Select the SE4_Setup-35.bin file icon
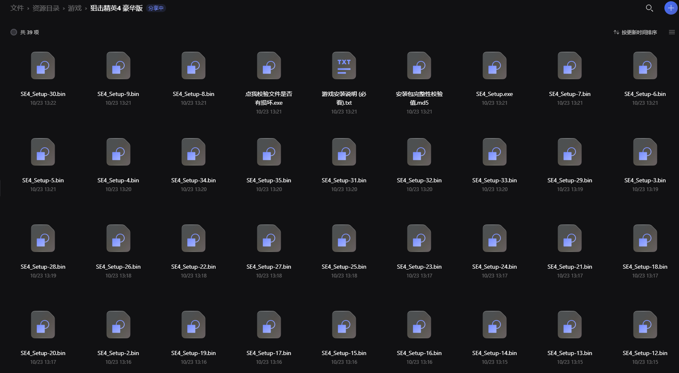This screenshot has height=373, width=679. (x=269, y=152)
